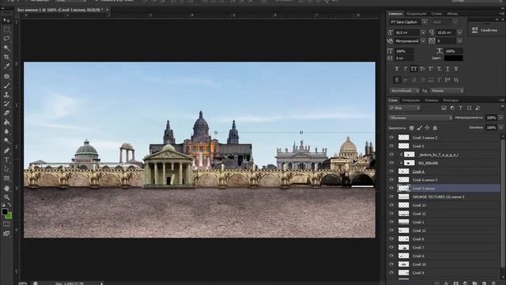The height and width of the screenshot is (285, 506).
Task: Select the Healing Brush tool
Action: [x=6, y=76]
